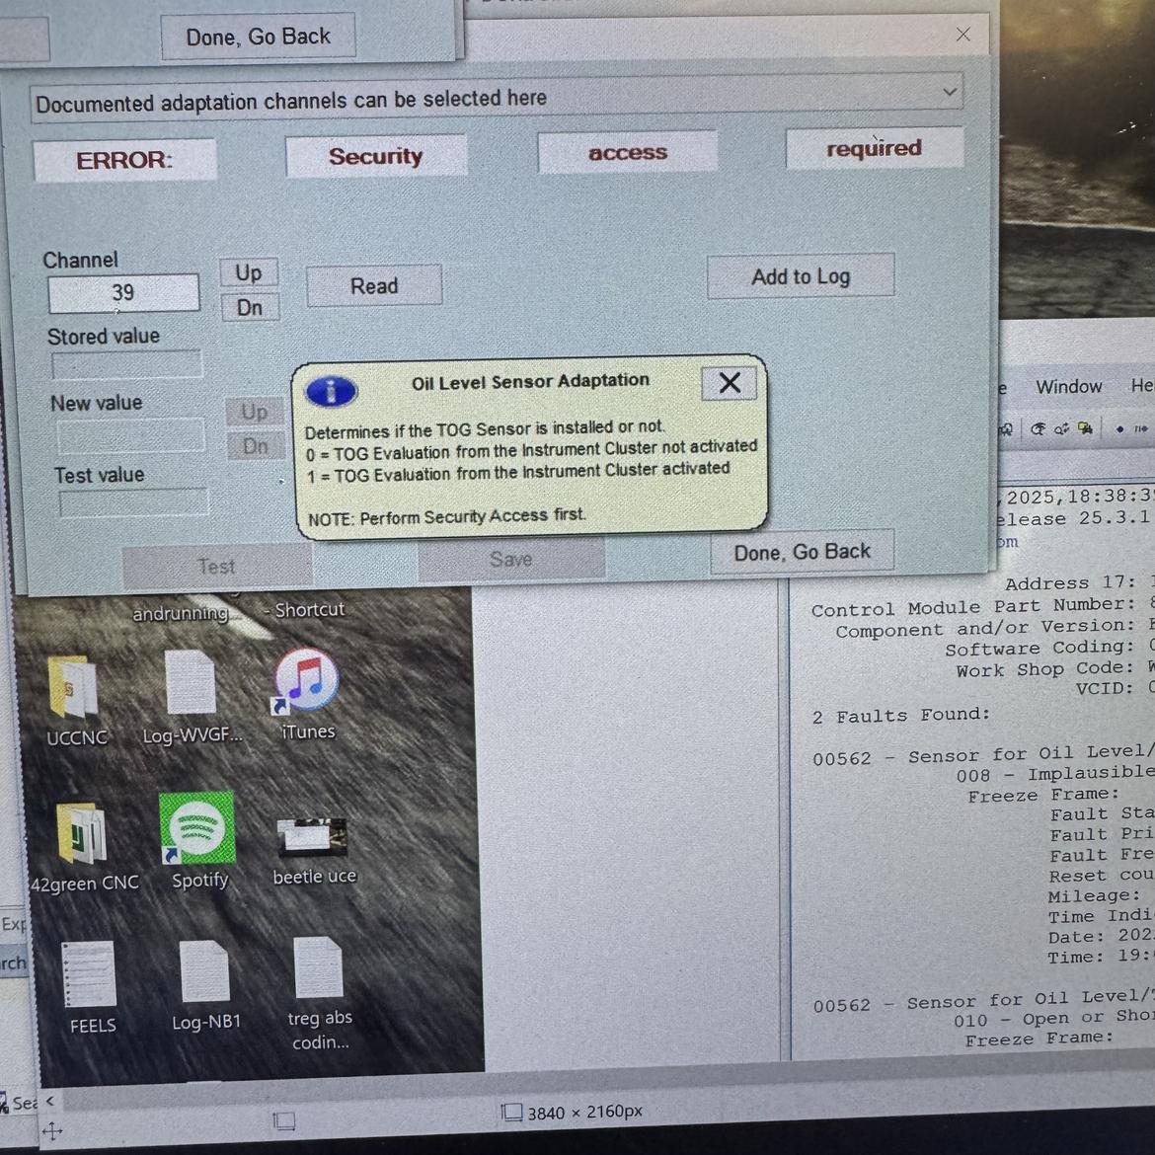Open the Window menu

click(x=1068, y=387)
